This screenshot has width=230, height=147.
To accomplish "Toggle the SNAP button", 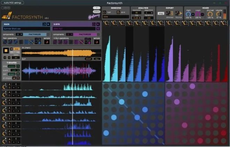I will click(89, 59).
